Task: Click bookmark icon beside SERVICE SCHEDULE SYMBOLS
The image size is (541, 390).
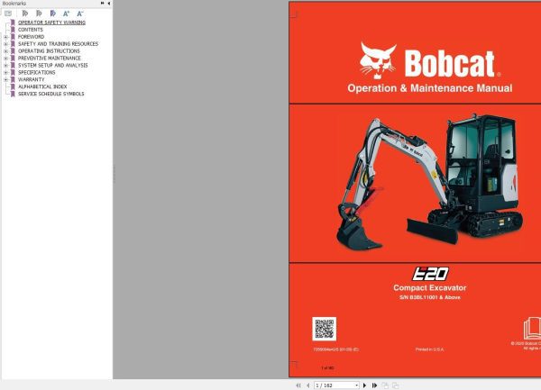Action: click(x=13, y=94)
